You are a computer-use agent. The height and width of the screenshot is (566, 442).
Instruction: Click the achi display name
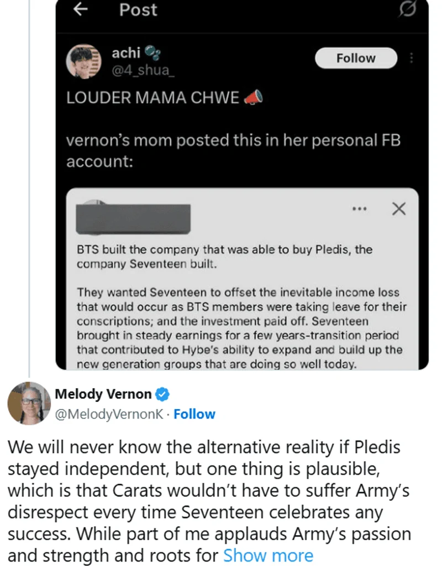(126, 53)
